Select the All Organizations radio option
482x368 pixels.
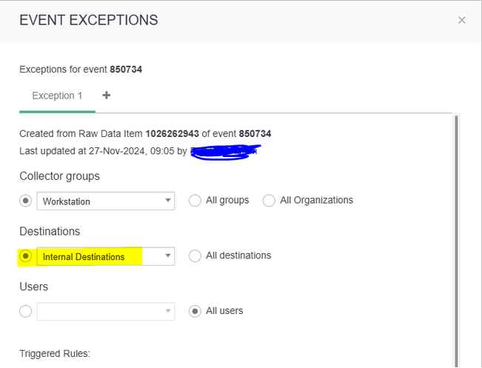coord(269,201)
